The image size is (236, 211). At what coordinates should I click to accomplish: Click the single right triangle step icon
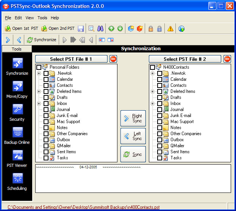click(x=64, y=40)
